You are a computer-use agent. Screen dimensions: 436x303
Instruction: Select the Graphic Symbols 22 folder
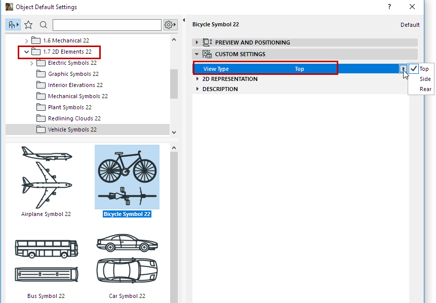[73, 74]
